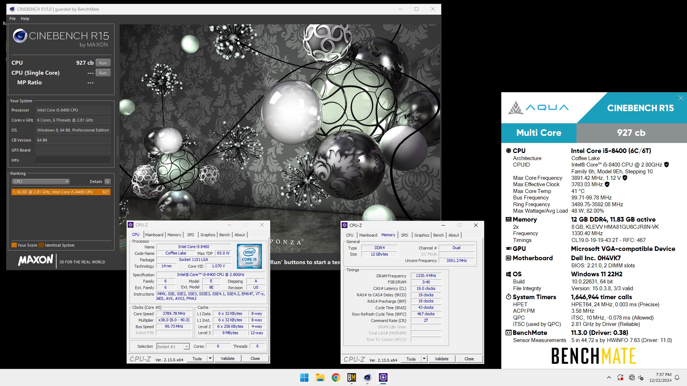Open About tab in left CPU-Z window
This screenshot has height=386, width=687.
(x=240, y=235)
